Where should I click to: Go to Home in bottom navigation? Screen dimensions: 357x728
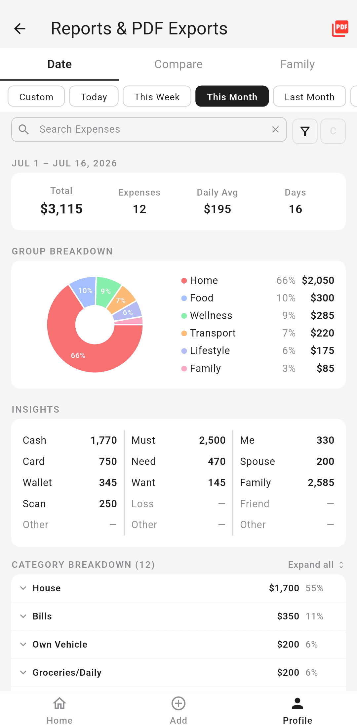tap(59, 710)
